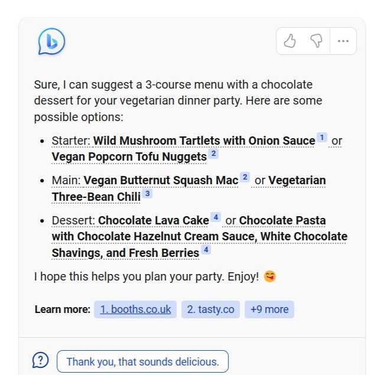Open the tasty.co source link
Screen dimensions: 381x375
click(x=210, y=309)
